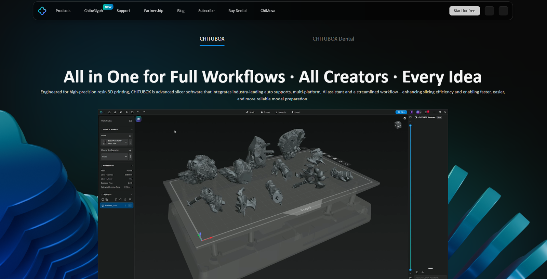This screenshot has height=279, width=547.
Task: Open the Profile dropdown
Action: click(x=115, y=156)
